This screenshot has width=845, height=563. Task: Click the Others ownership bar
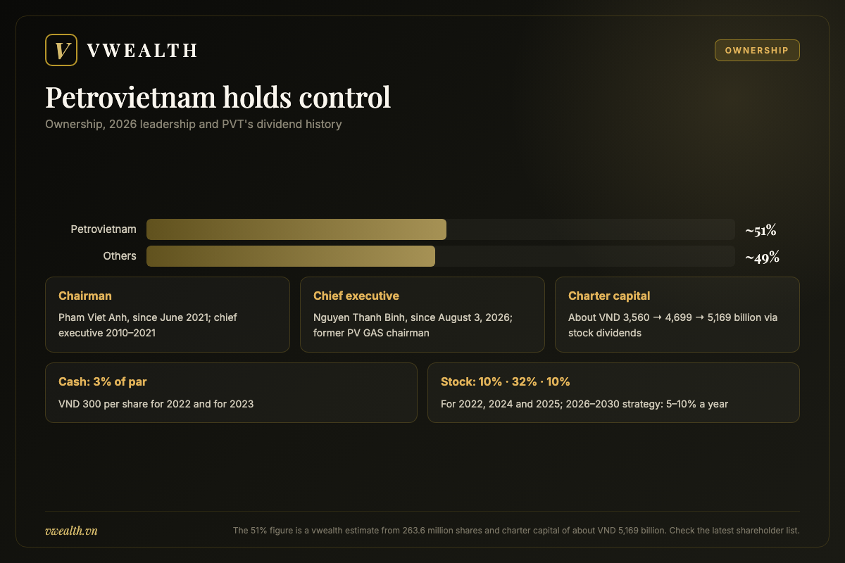(441, 256)
